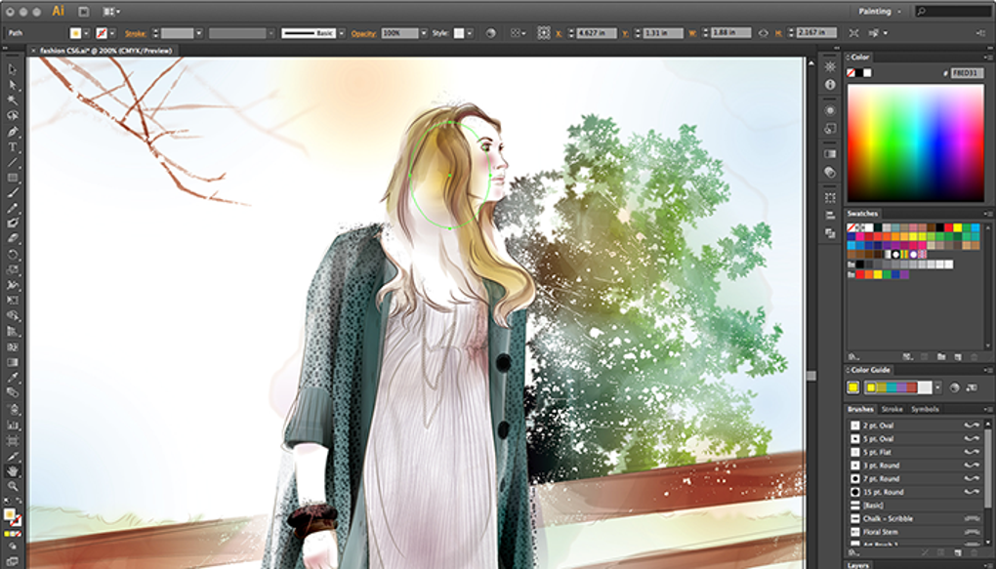Switch to the Stroke tab
Viewport: 996px width, 569px height.
892,409
